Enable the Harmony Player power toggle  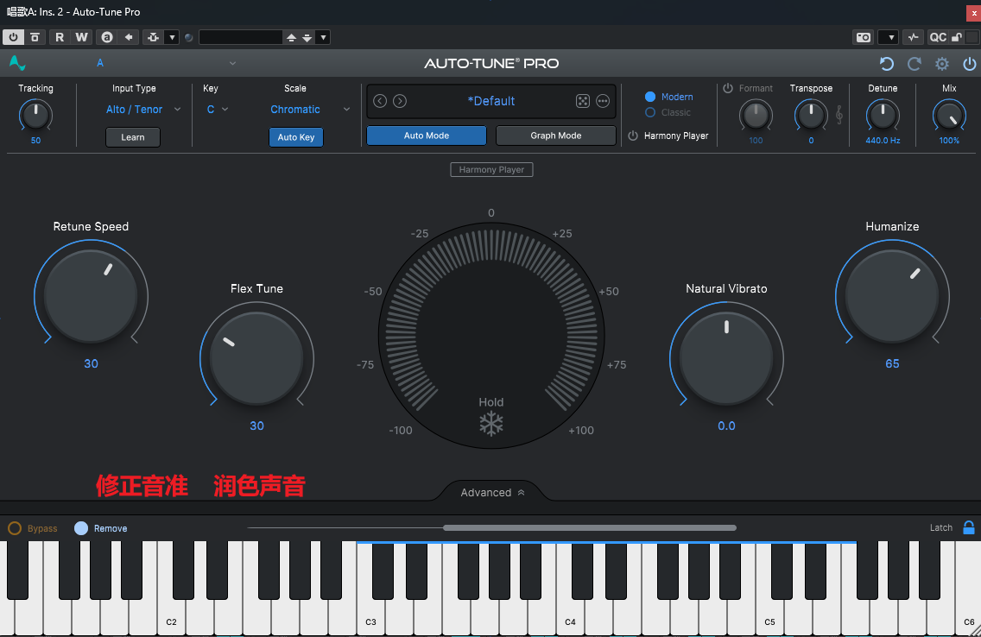(632, 136)
